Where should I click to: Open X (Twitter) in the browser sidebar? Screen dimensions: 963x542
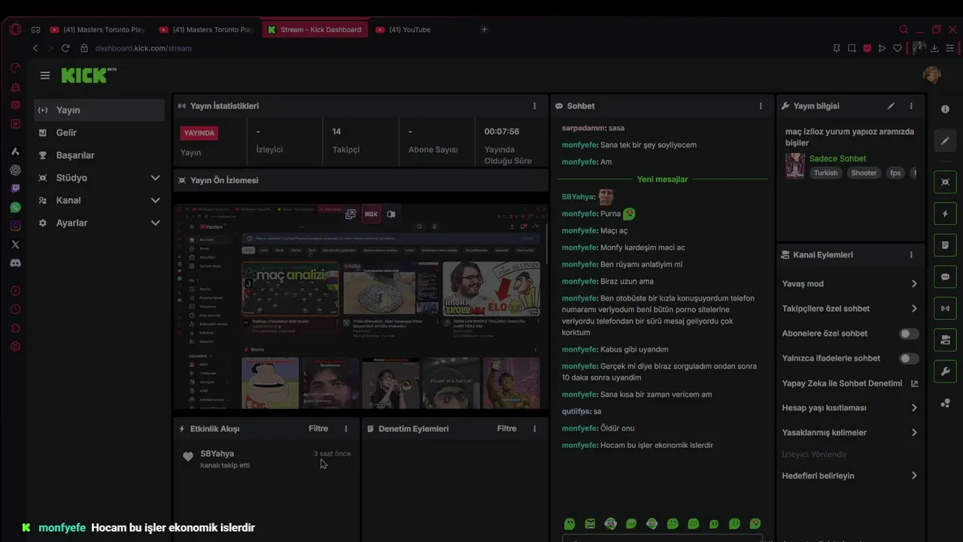(x=15, y=245)
